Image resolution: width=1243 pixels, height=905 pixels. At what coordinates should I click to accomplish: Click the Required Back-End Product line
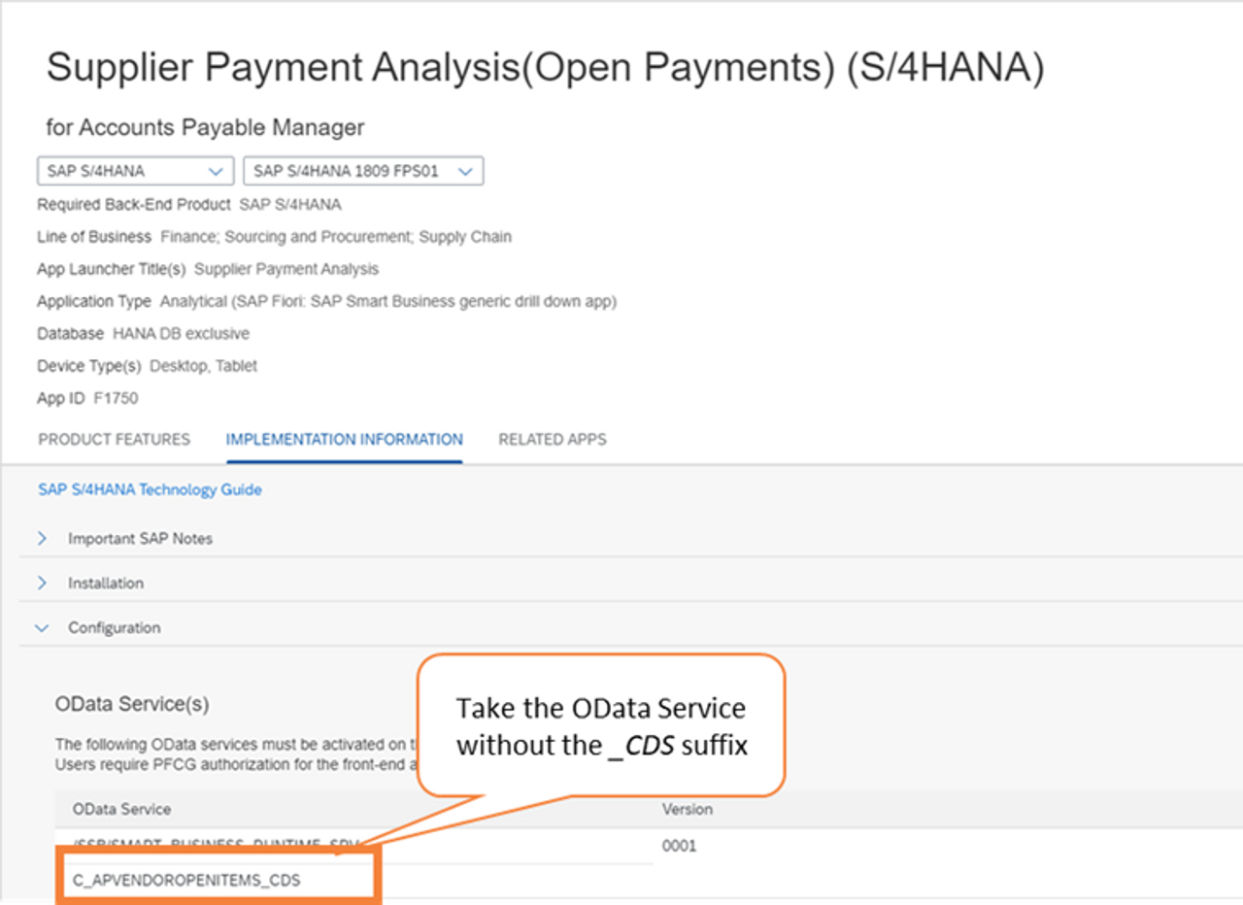189,204
